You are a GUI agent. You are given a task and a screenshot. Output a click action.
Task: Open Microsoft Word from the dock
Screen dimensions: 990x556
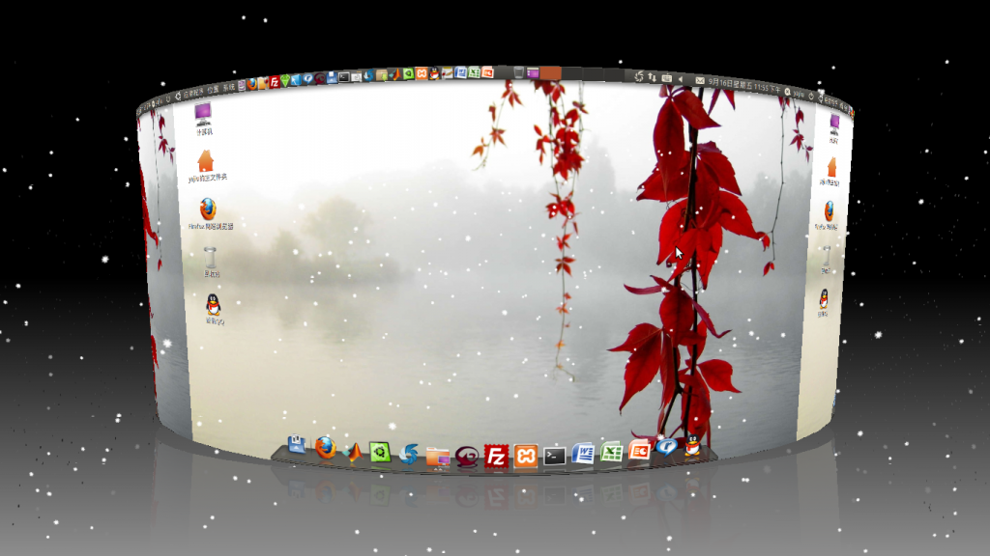tap(583, 453)
